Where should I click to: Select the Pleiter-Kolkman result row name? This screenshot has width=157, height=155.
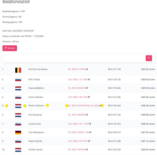click(x=36, y=106)
